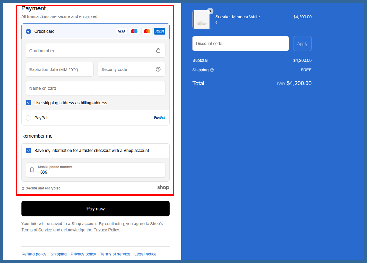367x263 pixels.
Task: Click the padlock icon in Card number field
Action: (158, 50)
